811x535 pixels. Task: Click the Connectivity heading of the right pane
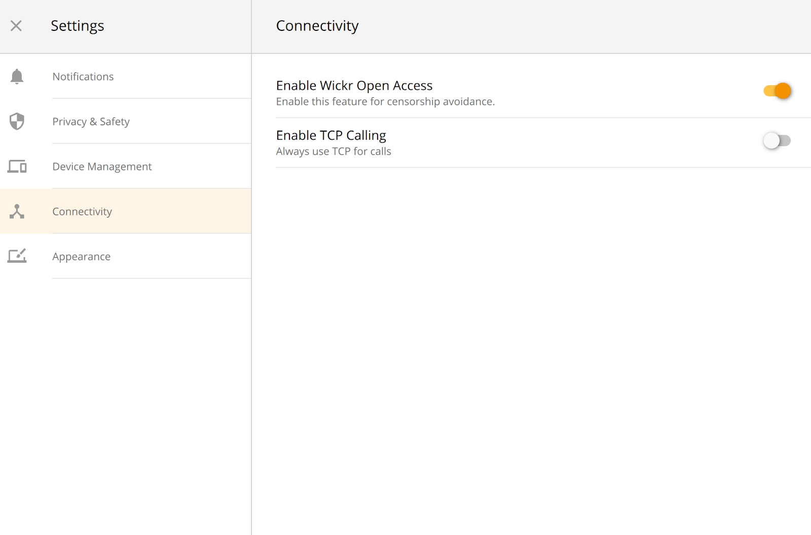pos(317,26)
